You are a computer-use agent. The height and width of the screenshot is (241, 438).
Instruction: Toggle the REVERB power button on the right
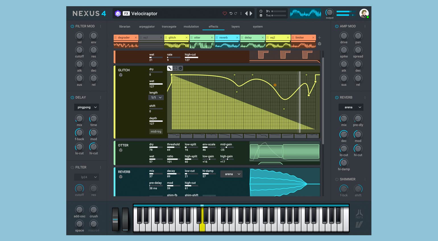pyautogui.click(x=336, y=97)
